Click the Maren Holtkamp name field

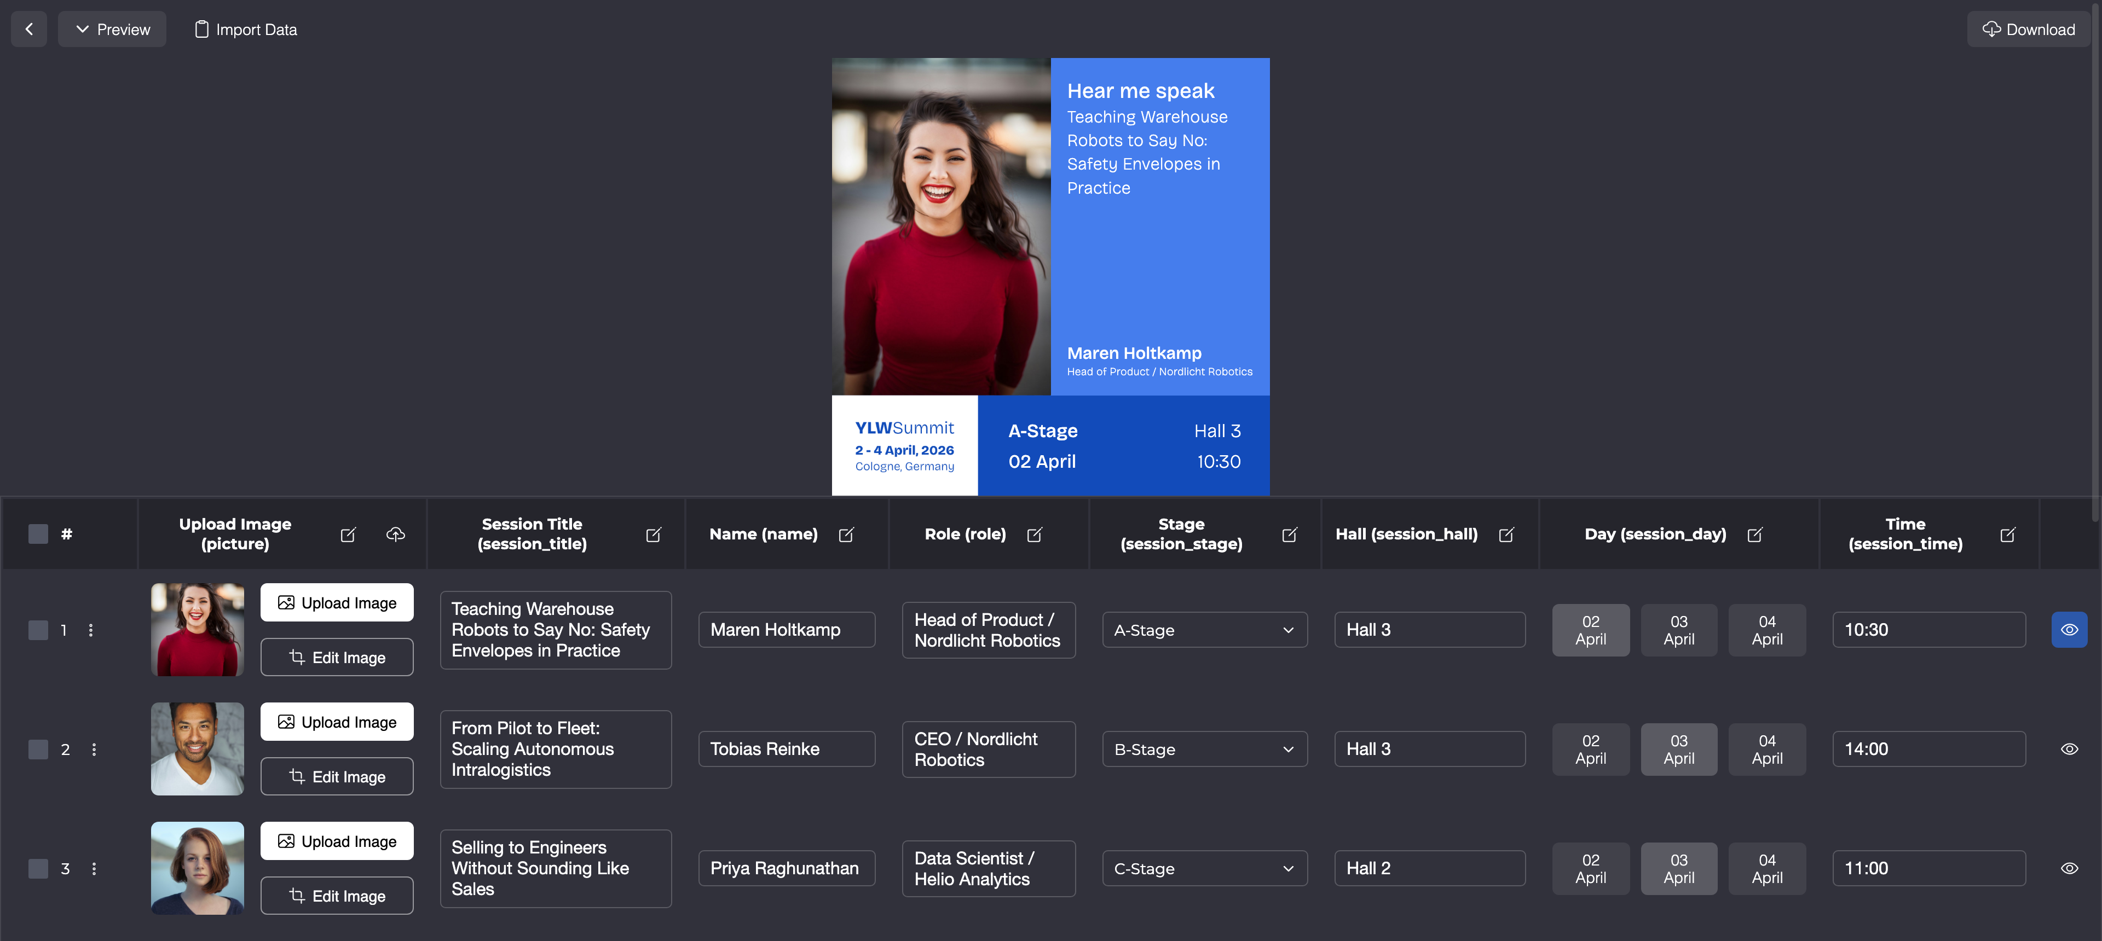click(787, 630)
